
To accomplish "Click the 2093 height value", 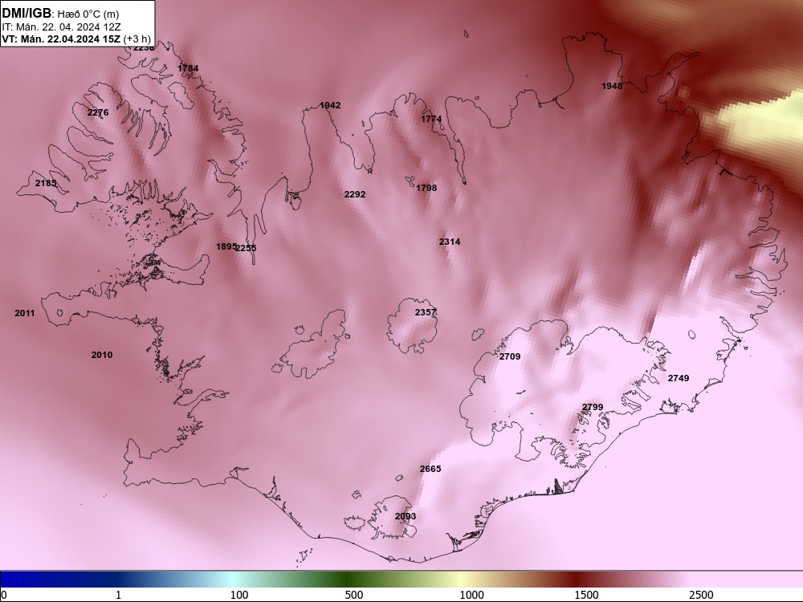I will [406, 516].
